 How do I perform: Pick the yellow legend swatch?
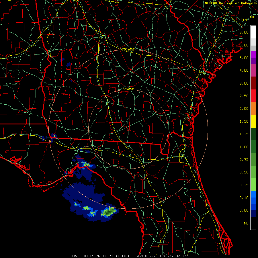click(x=253, y=122)
